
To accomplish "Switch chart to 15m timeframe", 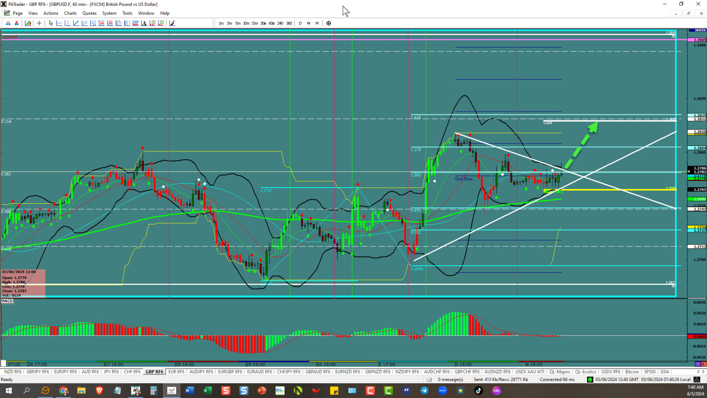I will point(255,23).
